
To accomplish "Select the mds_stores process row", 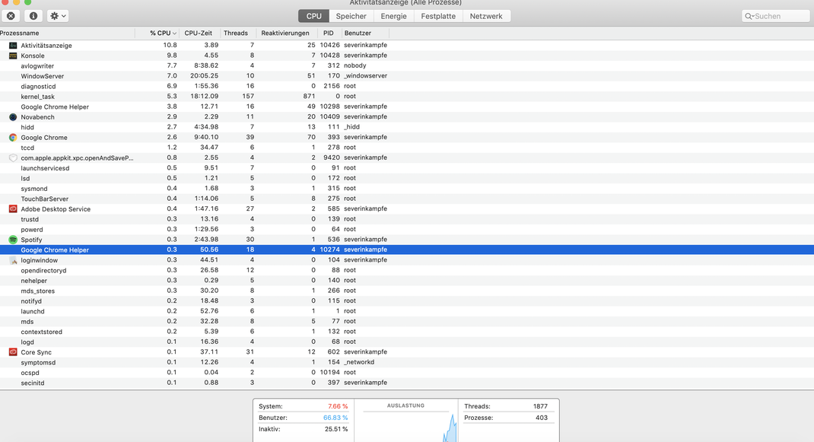I will [407, 291].
